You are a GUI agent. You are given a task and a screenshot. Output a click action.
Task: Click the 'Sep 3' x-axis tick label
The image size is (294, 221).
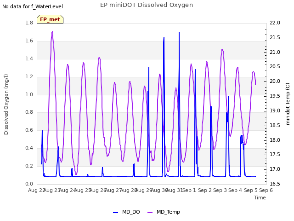pos(220,190)
